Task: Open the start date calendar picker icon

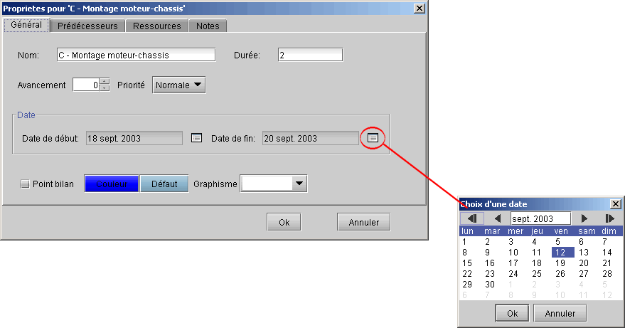Action: click(198, 137)
